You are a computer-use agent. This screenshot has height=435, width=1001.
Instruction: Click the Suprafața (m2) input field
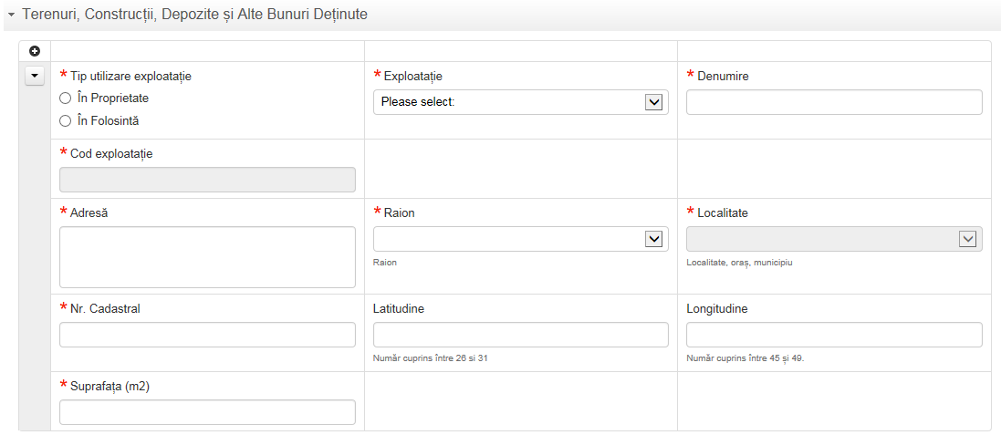tap(207, 412)
